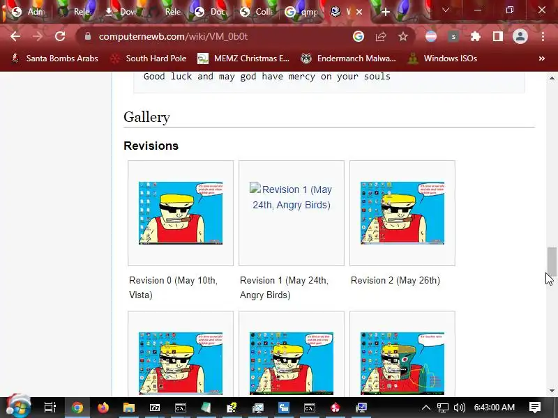The image size is (558, 418).
Task: Bookmark this page with the star
Action: [403, 36]
